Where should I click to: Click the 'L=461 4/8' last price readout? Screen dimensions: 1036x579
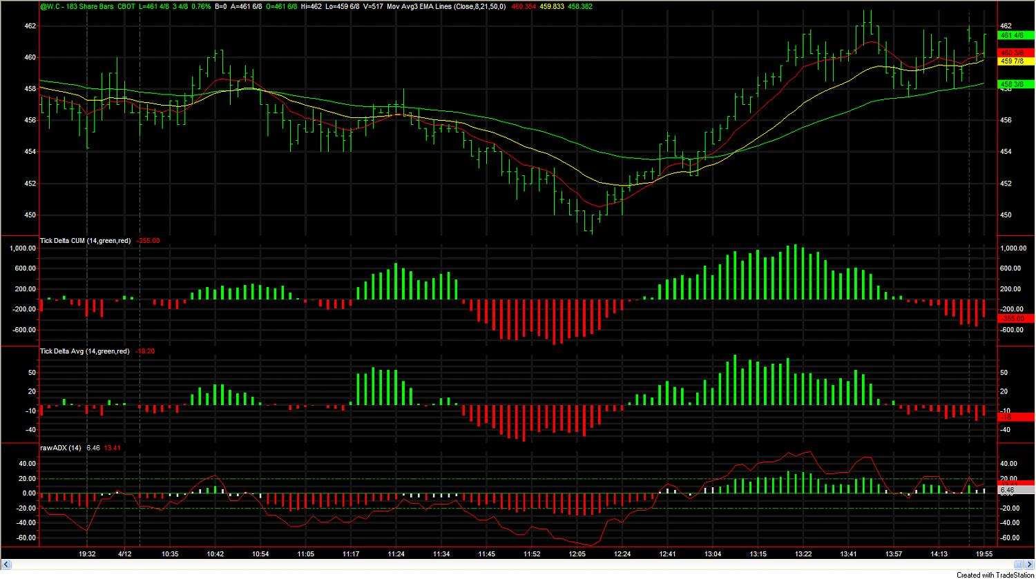click(x=155, y=6)
